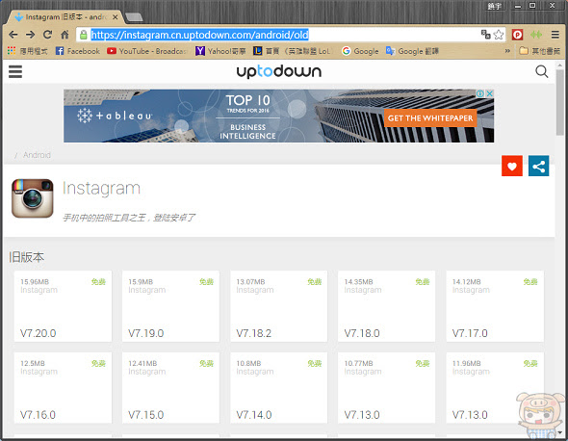Click the blue share icon
568x441 pixels.
539,166
